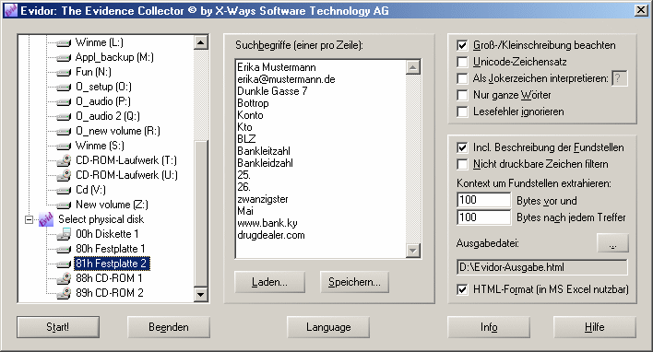Viewport: 653px width, 352px height.
Task: Click the CD-ROM-Laufwerk (T:) drive icon
Action: pyautogui.click(x=64, y=160)
